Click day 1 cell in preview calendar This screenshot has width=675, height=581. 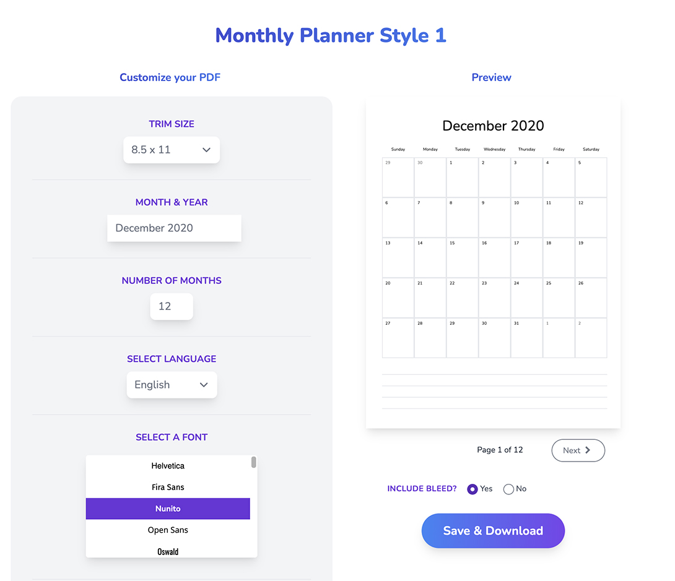(x=463, y=177)
